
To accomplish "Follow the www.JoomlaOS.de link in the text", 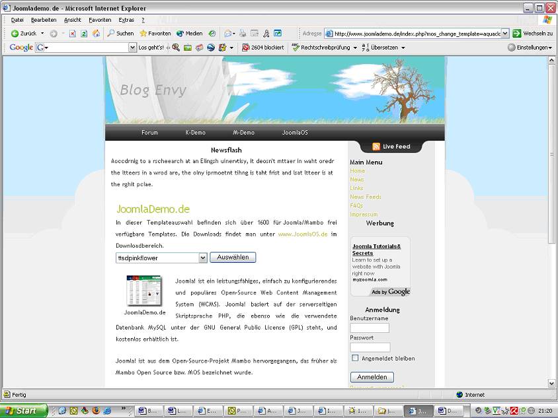I will click(303, 234).
